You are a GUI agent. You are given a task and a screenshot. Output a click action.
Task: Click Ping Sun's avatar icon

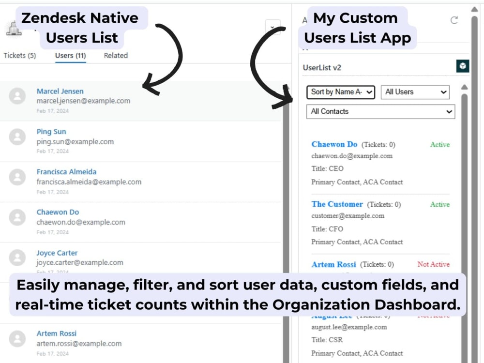(17, 137)
